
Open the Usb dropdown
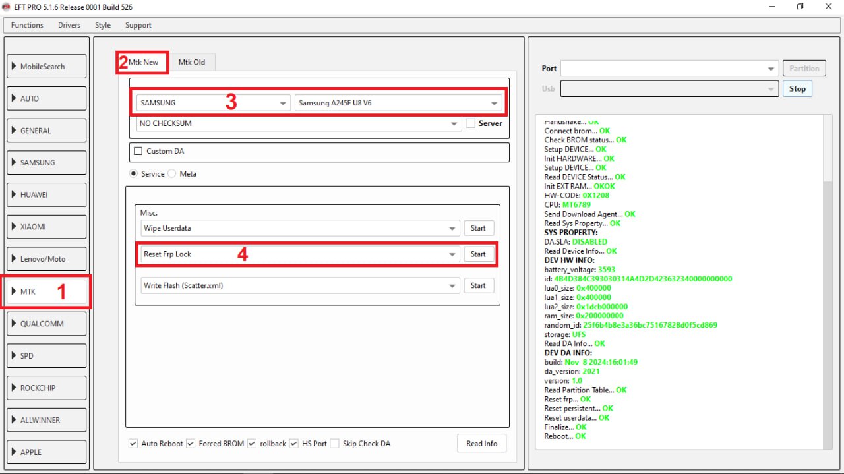[x=669, y=89]
